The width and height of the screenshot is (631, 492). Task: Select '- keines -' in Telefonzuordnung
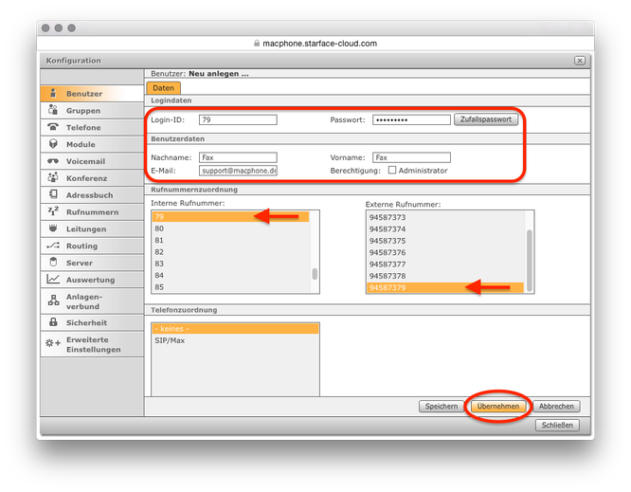click(x=235, y=329)
